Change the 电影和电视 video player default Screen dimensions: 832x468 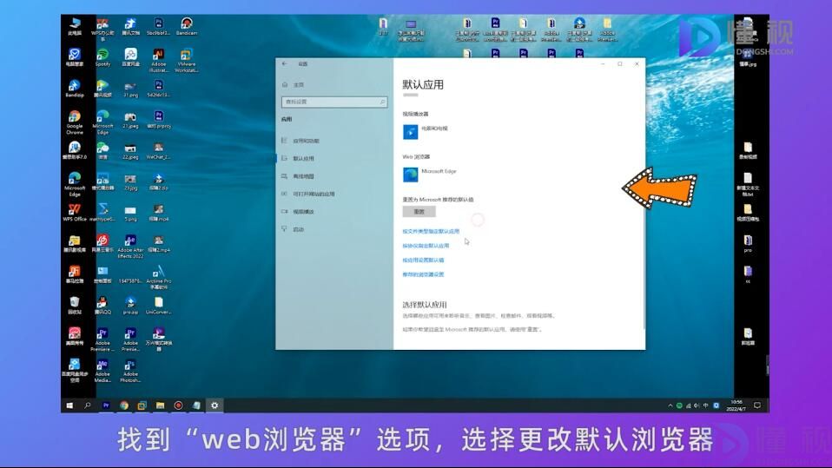click(x=426, y=132)
